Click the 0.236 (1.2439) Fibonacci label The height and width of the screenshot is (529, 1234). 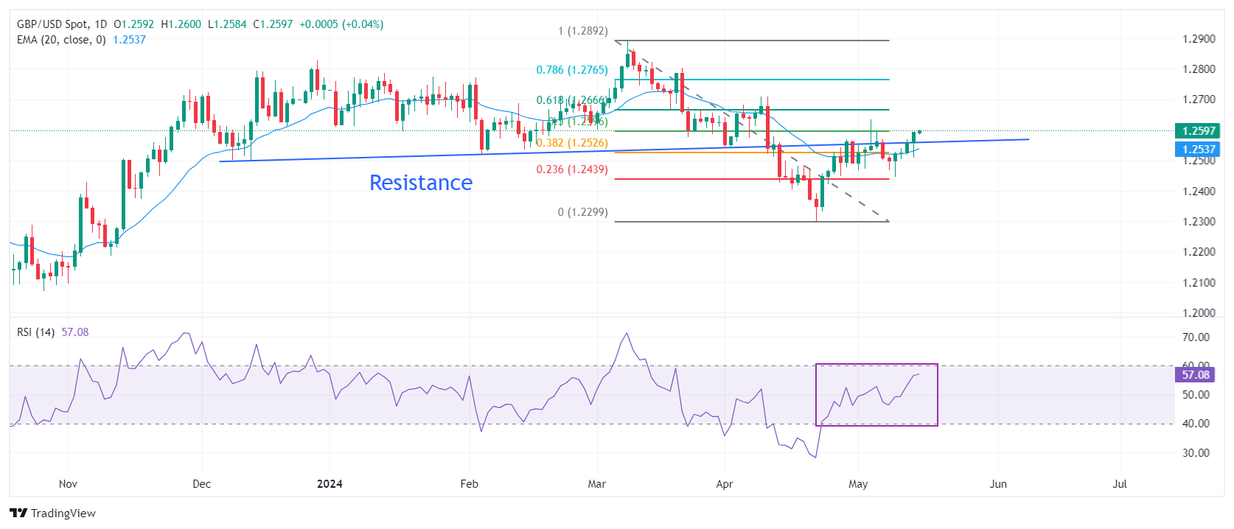coord(572,169)
